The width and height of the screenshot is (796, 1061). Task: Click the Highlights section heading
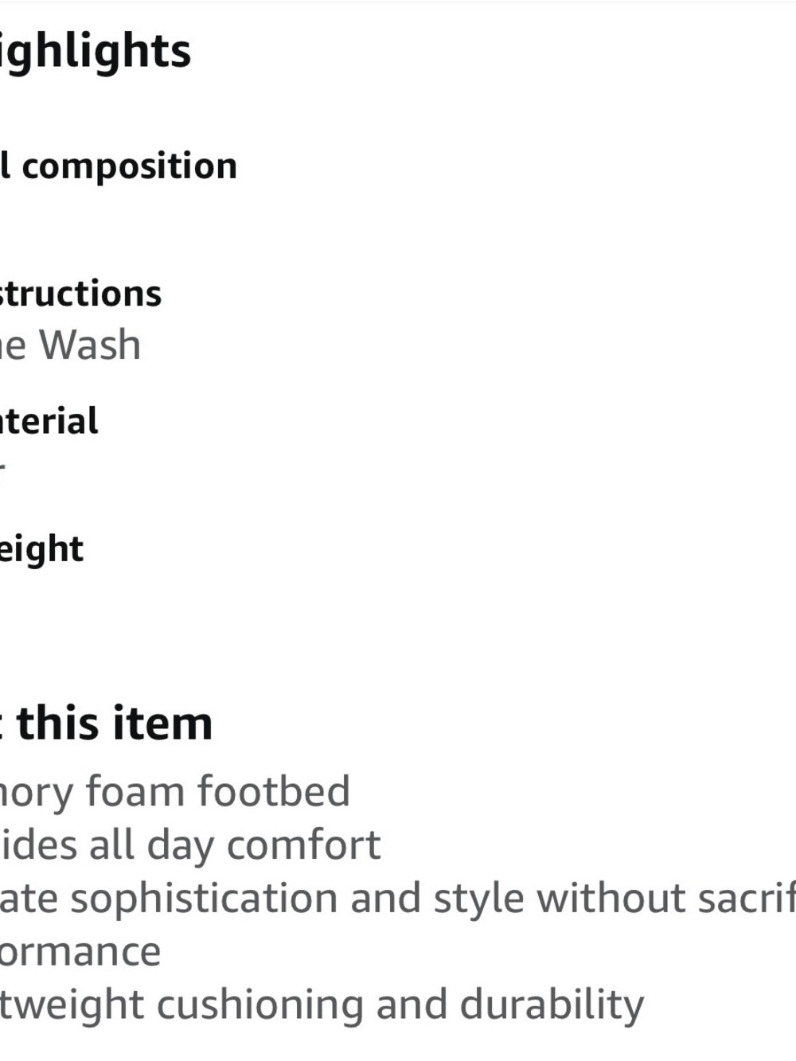94,53
